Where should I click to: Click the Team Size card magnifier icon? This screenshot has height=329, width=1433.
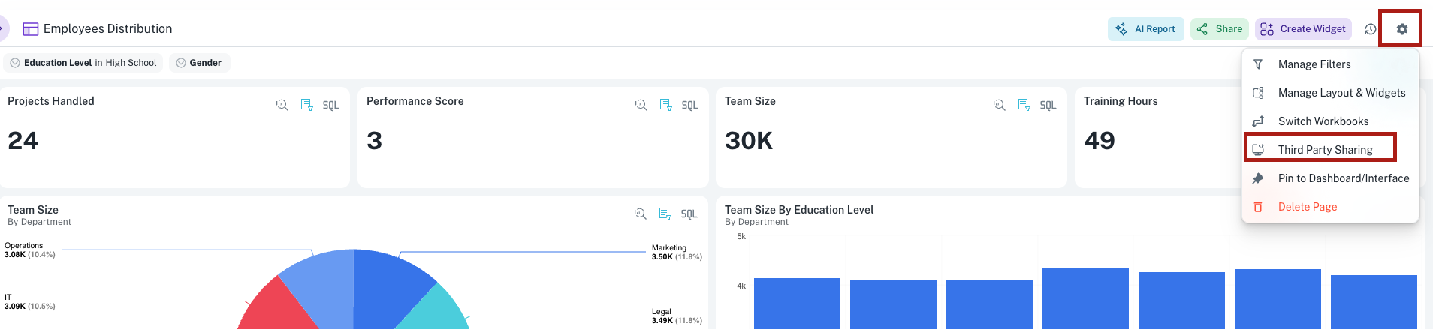[999, 105]
